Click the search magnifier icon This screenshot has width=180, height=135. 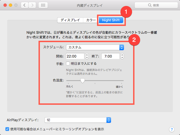pos(150,5)
